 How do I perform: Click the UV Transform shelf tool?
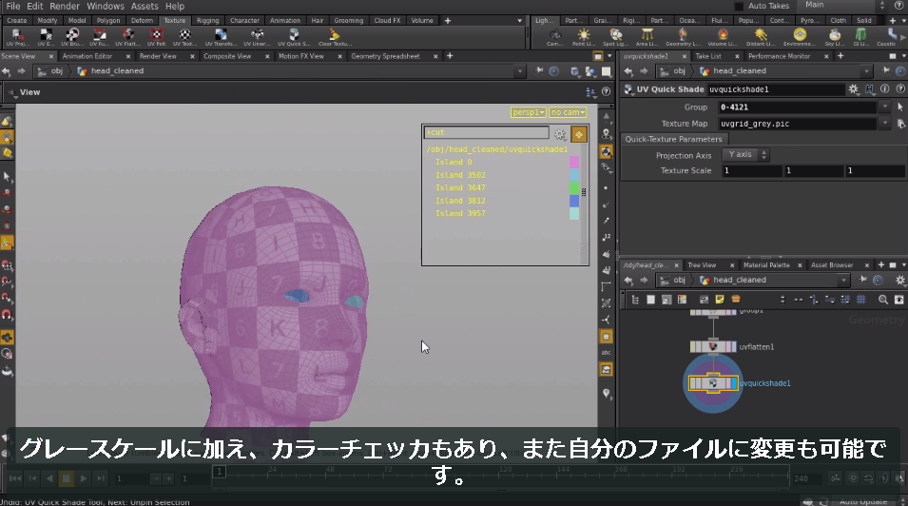[x=221, y=37]
